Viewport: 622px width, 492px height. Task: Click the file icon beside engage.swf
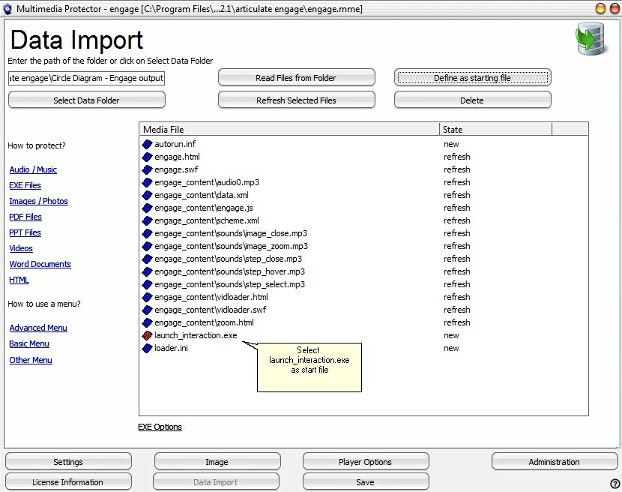tap(147, 169)
